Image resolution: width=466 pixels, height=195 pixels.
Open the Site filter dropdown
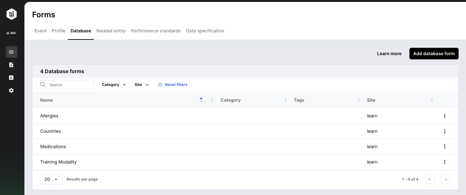[141, 84]
